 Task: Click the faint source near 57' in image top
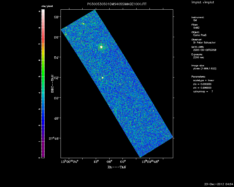pos(83,24)
